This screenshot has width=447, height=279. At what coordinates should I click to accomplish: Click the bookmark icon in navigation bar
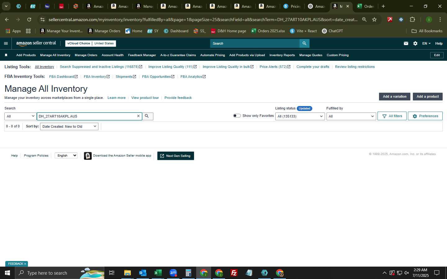[x=6, y=55]
